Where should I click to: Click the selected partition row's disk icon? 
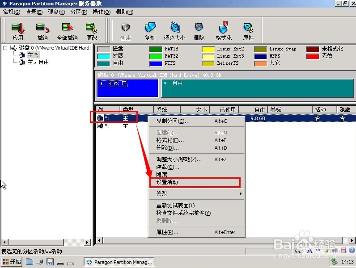click(x=100, y=118)
